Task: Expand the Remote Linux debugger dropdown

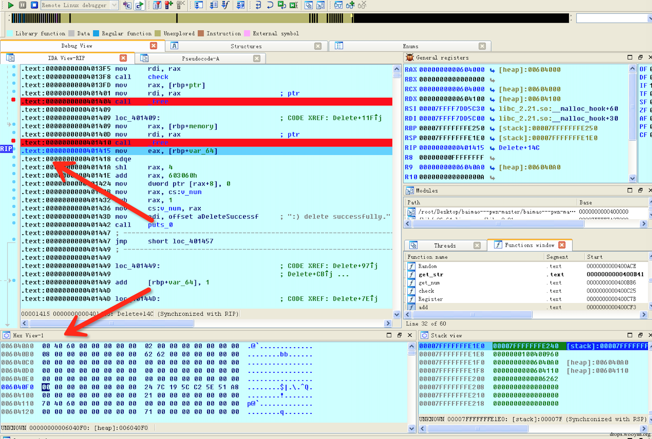Action: [114, 5]
